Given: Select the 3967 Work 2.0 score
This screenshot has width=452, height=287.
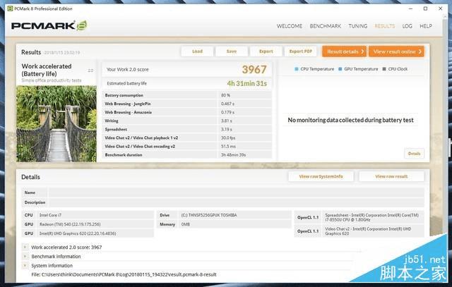Looking at the screenshot, I should [254, 69].
